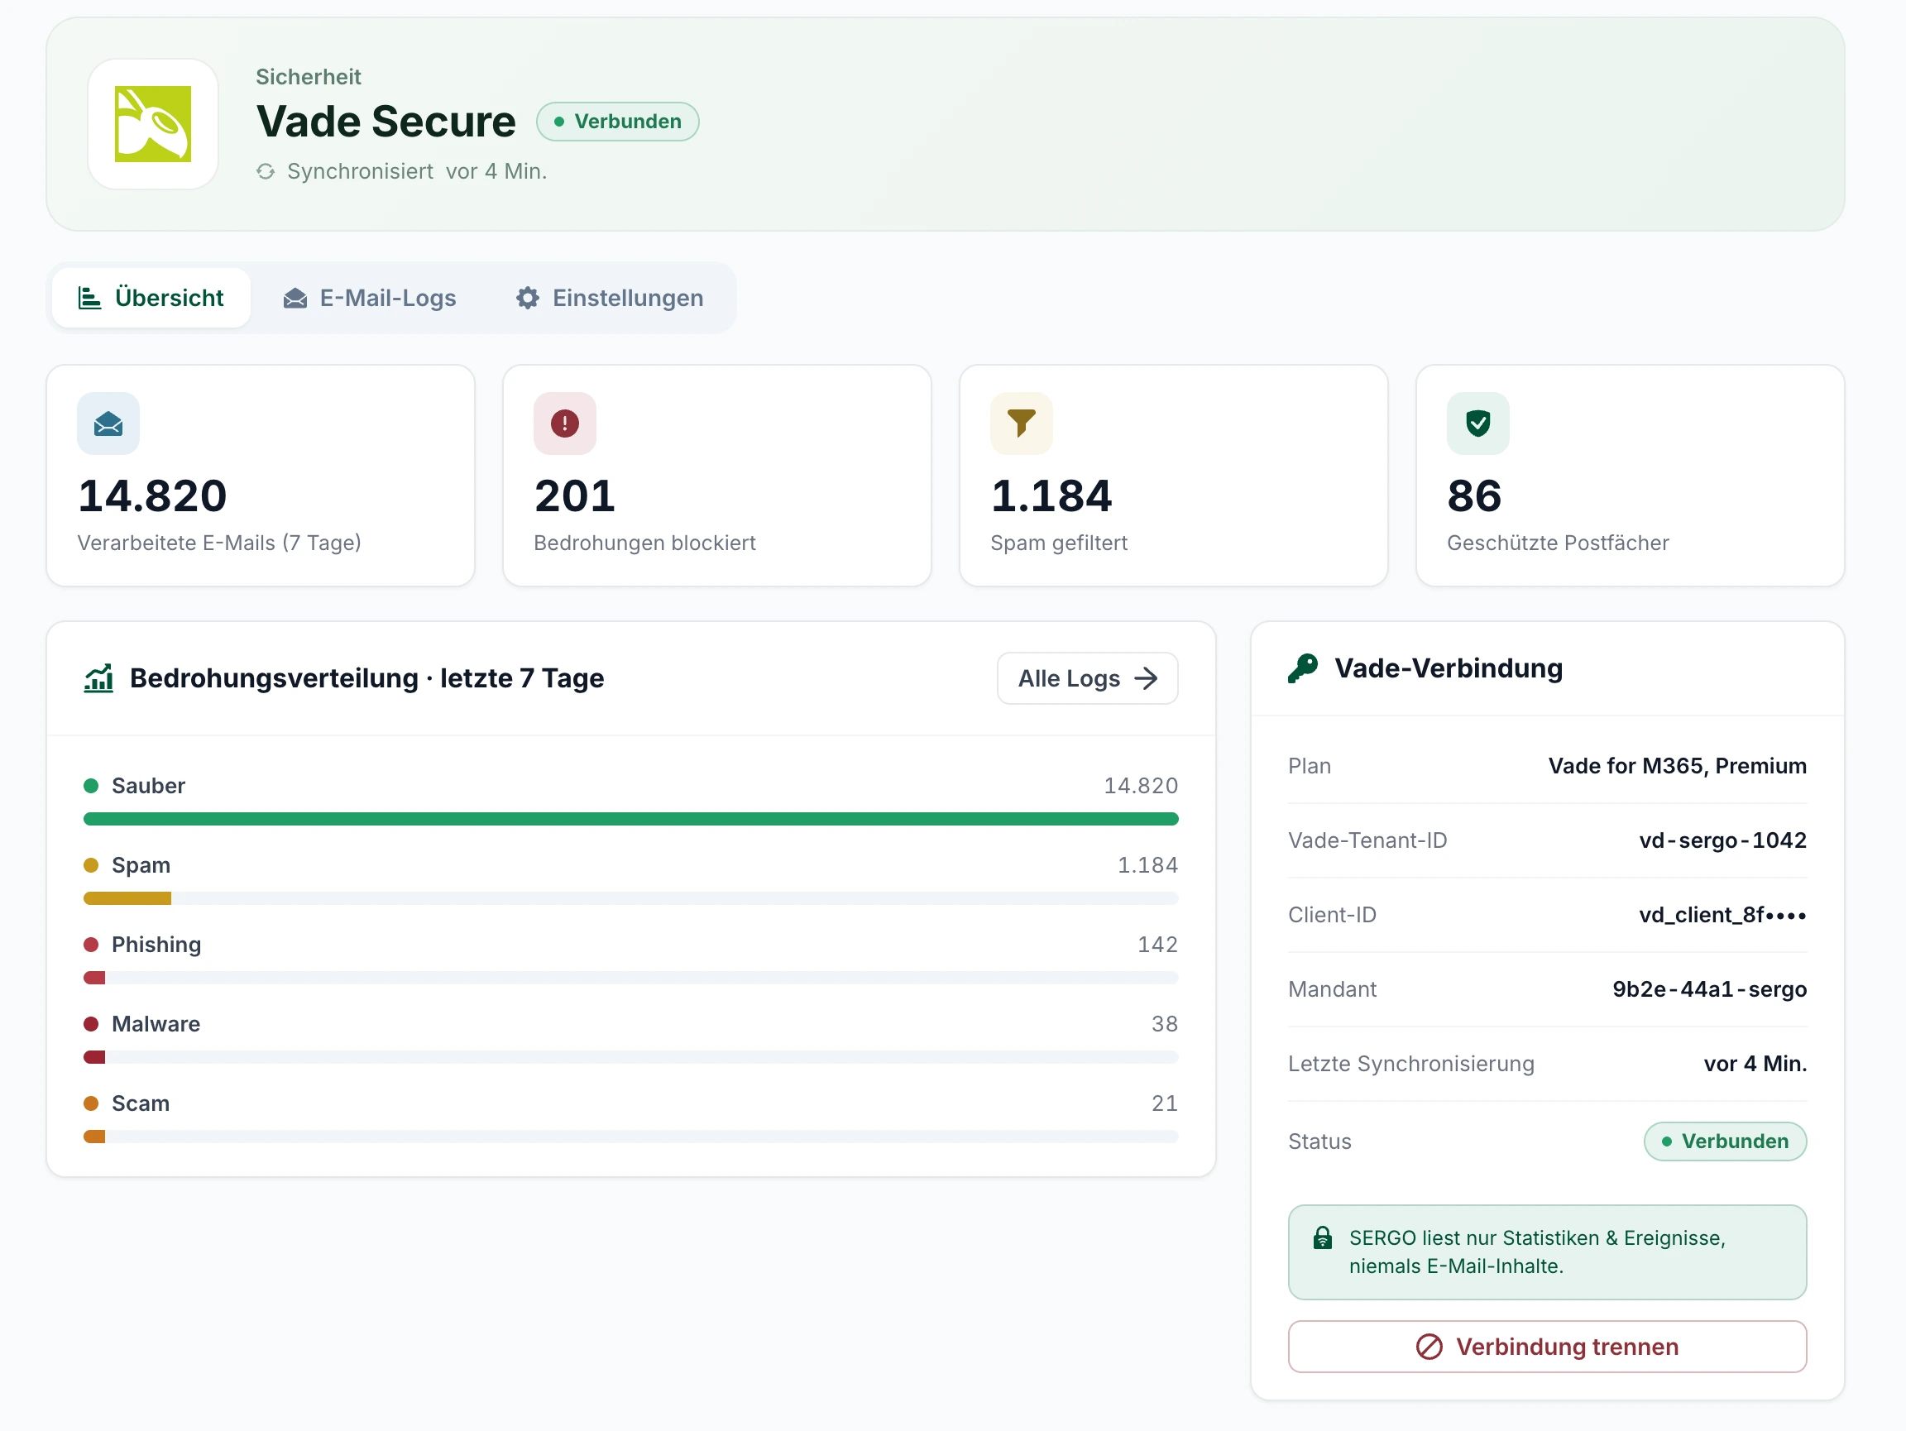The image size is (1906, 1431).
Task: Select the masked Client-ID value
Action: [1722, 915]
